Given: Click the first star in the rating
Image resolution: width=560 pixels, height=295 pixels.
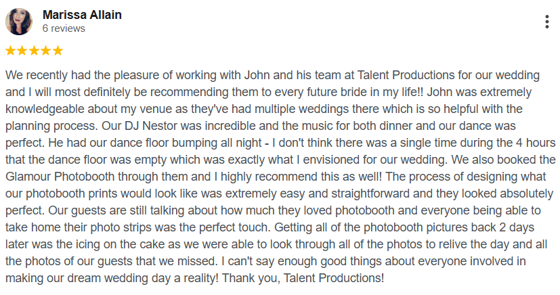Looking at the screenshot, I should click(11, 51).
